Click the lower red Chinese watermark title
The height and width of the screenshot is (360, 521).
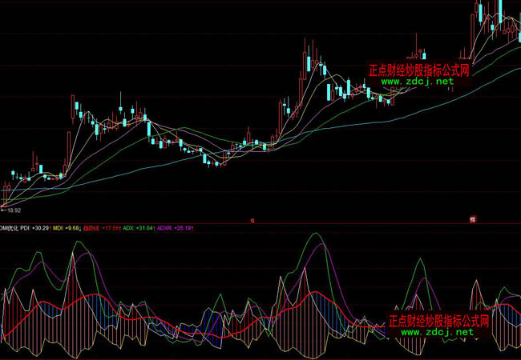[x=438, y=321]
